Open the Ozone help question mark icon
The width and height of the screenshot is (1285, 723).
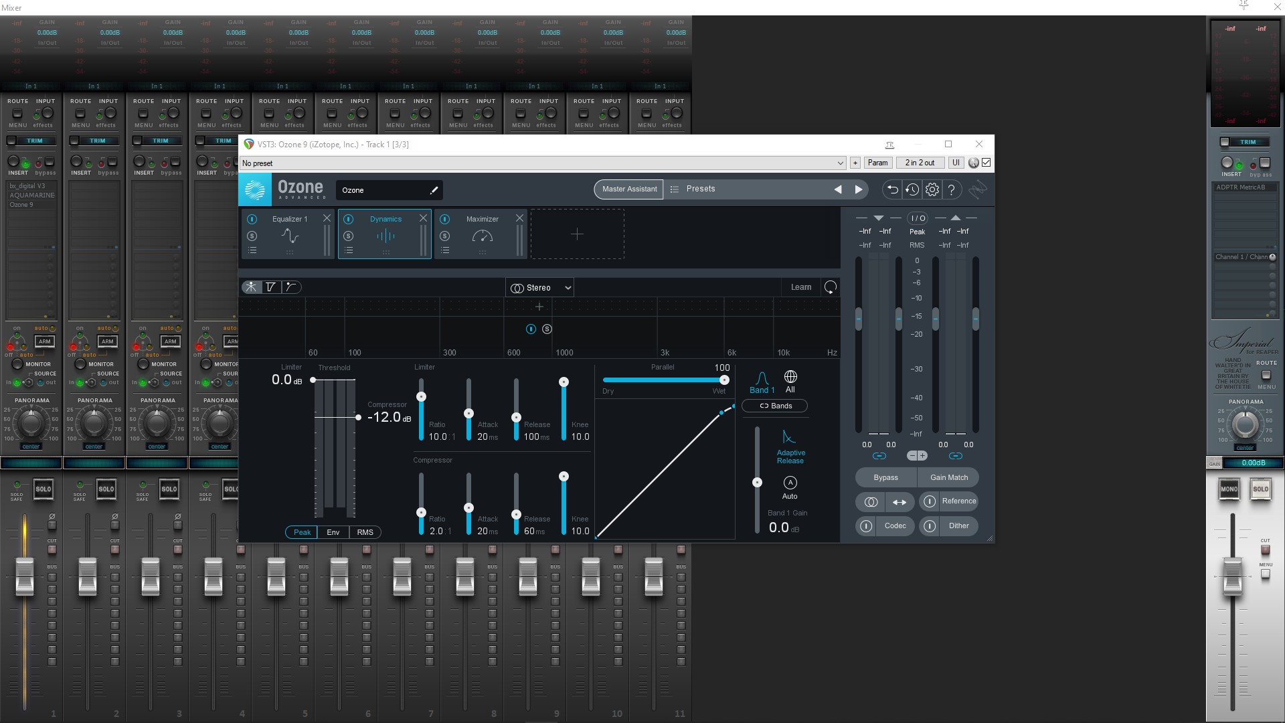952,189
